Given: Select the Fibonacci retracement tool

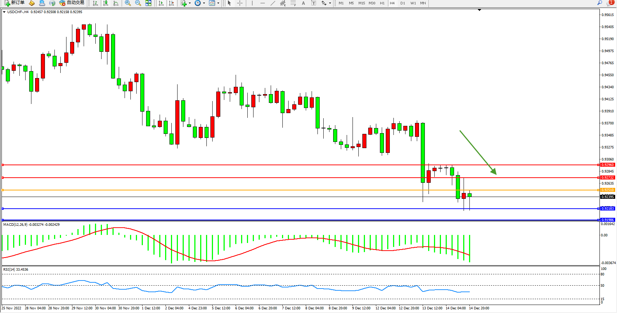Looking at the screenshot, I should (293, 3).
